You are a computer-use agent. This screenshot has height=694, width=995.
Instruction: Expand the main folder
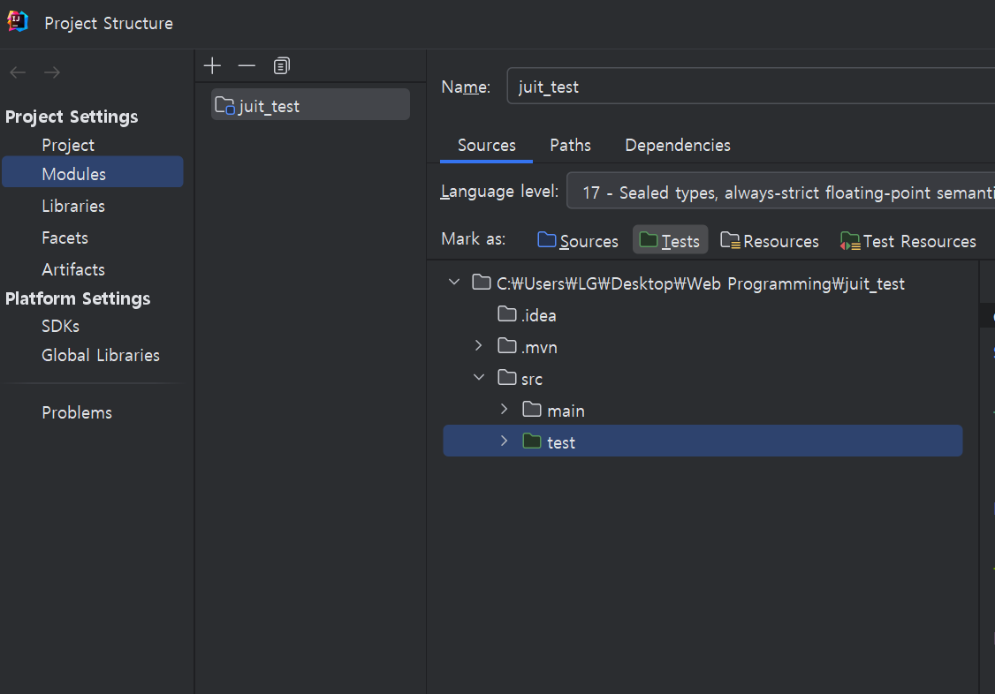pyautogui.click(x=505, y=410)
